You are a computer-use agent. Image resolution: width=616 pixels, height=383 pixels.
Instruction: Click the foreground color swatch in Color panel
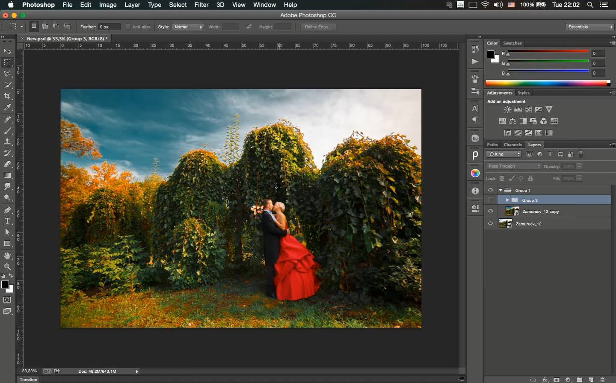coord(491,54)
